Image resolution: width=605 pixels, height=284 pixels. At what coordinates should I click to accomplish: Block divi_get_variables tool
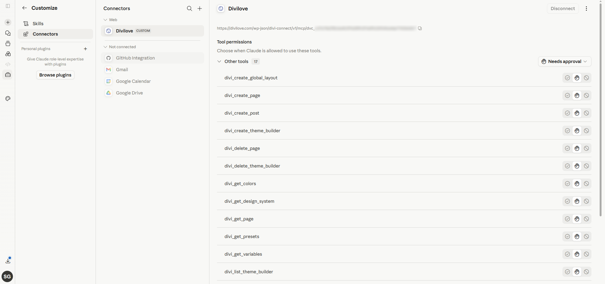[x=586, y=254]
